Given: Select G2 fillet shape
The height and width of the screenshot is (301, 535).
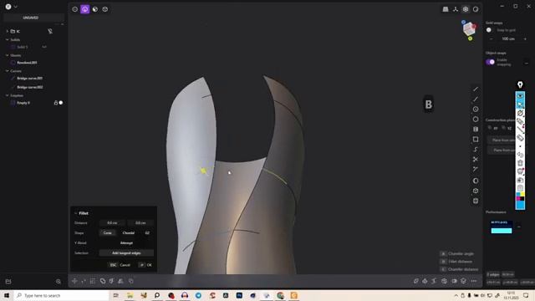Looking at the screenshot, I should (147, 232).
